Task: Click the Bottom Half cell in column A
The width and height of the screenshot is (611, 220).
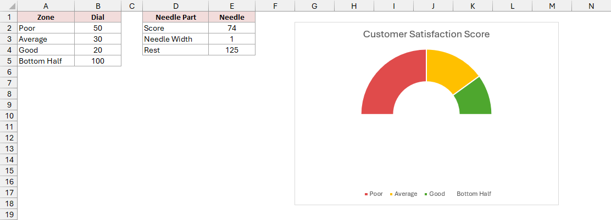Action: 46,61
